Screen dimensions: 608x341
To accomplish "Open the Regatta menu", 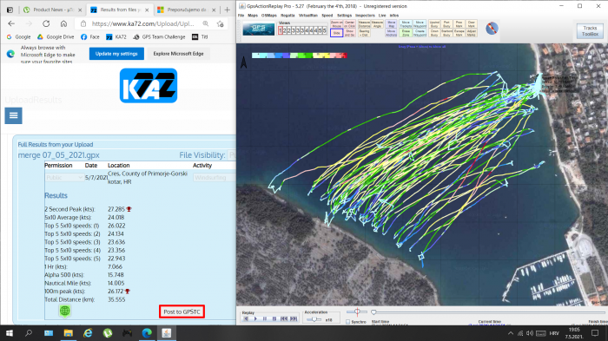I will (x=287, y=16).
